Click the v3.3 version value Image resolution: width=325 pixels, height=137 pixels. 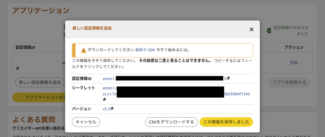[x=106, y=109]
